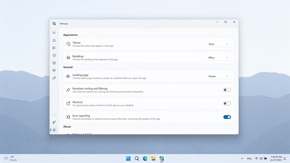Enable Persistent sorting and filtering toggle
Image resolution: width=290 pixels, height=163 pixels.
[227, 90]
